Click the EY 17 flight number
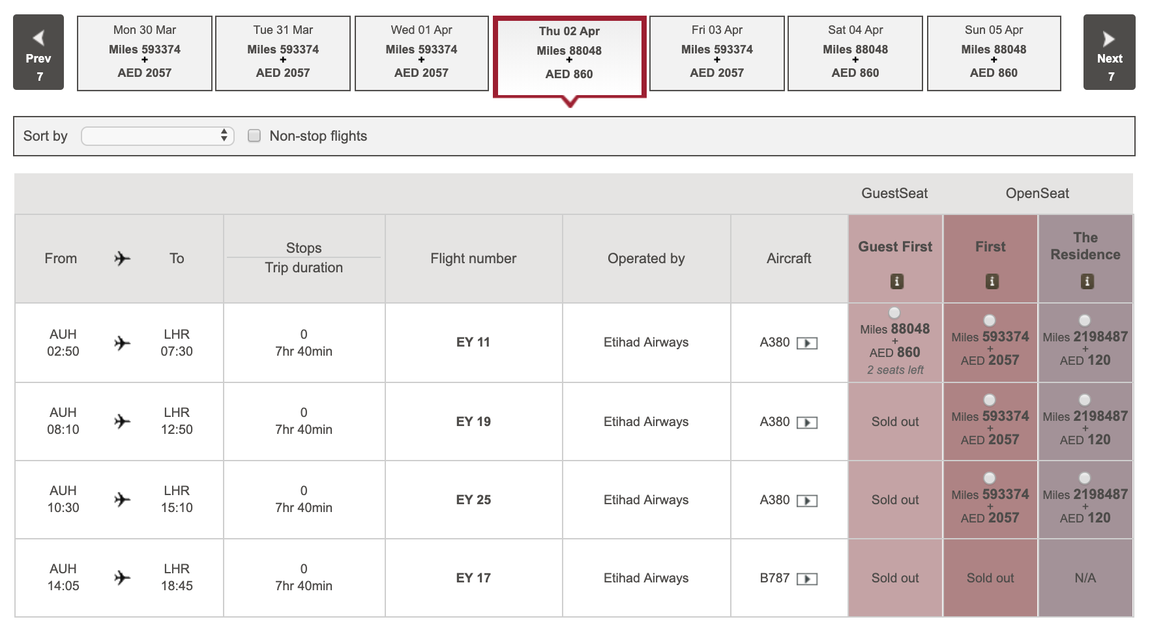This screenshot has height=628, width=1150. 473,578
